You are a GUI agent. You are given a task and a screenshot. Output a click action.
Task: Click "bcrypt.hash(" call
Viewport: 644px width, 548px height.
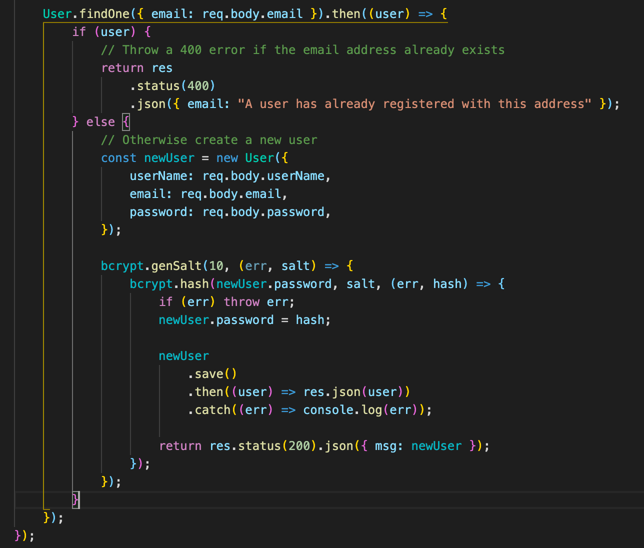click(173, 284)
